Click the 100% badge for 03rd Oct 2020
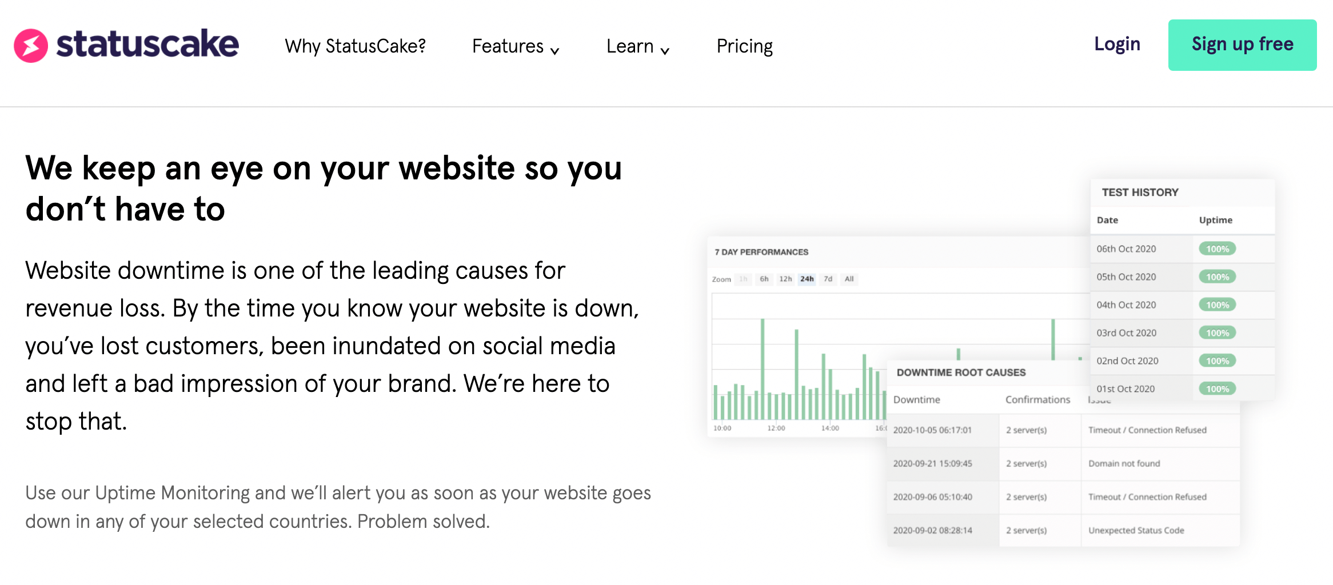The image size is (1333, 585). click(1218, 332)
